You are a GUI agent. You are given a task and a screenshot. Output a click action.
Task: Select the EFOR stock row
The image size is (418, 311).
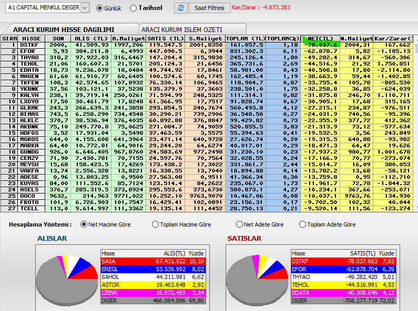(207, 51)
